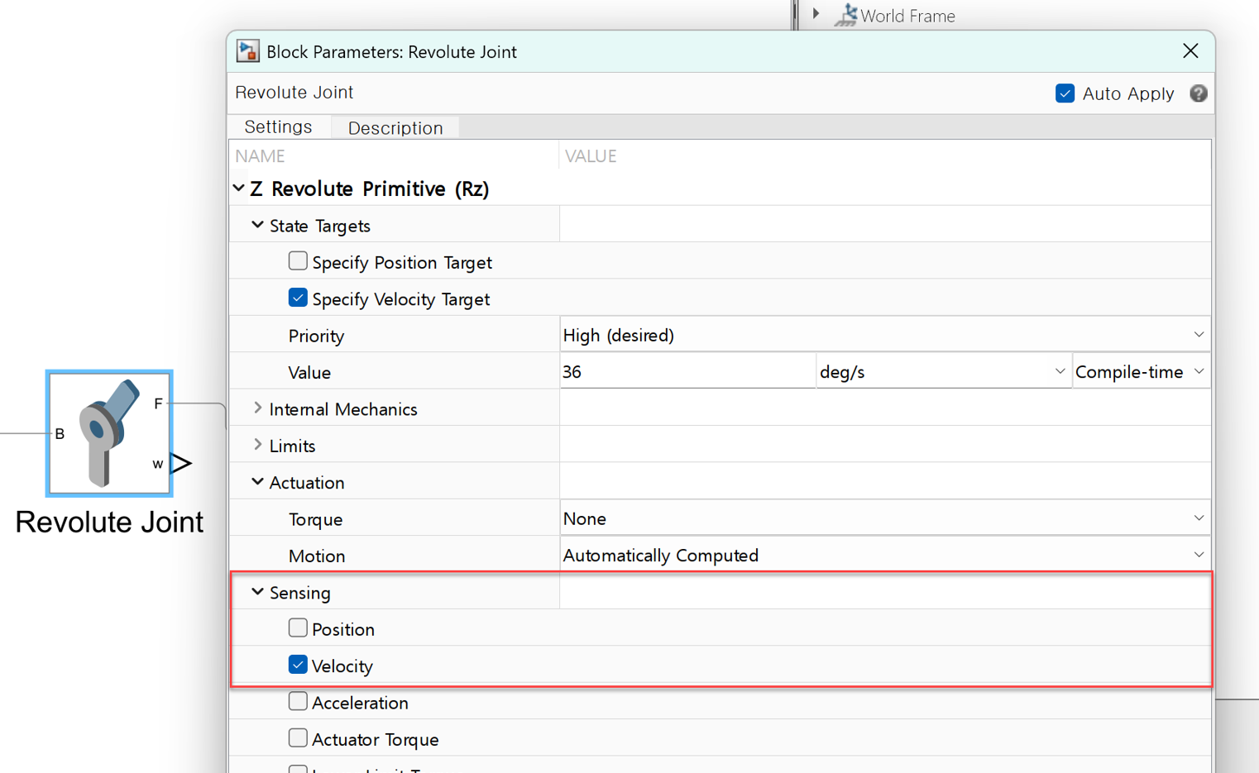
Task: Turn off Velocity sensing checkbox
Action: click(x=298, y=665)
